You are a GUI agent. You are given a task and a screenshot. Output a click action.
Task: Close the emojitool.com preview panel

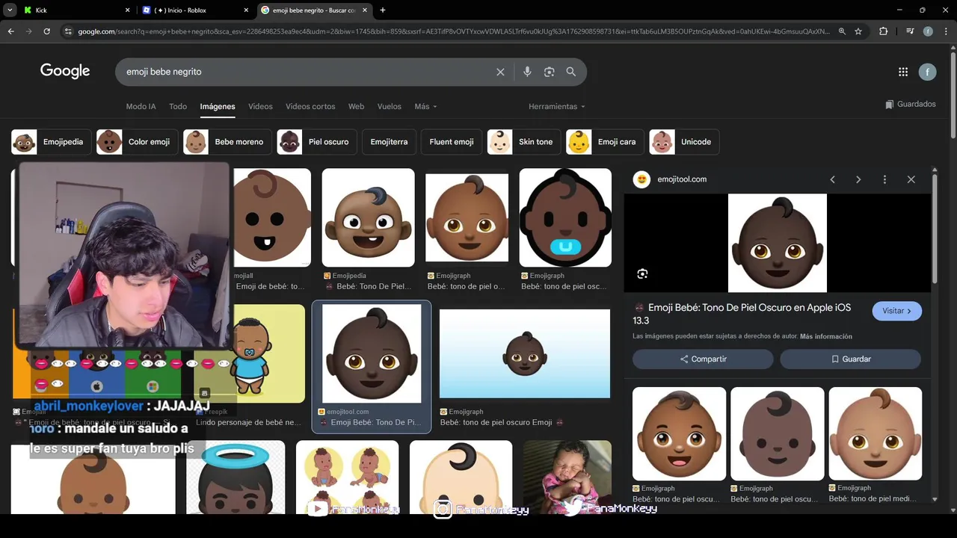[x=911, y=179]
